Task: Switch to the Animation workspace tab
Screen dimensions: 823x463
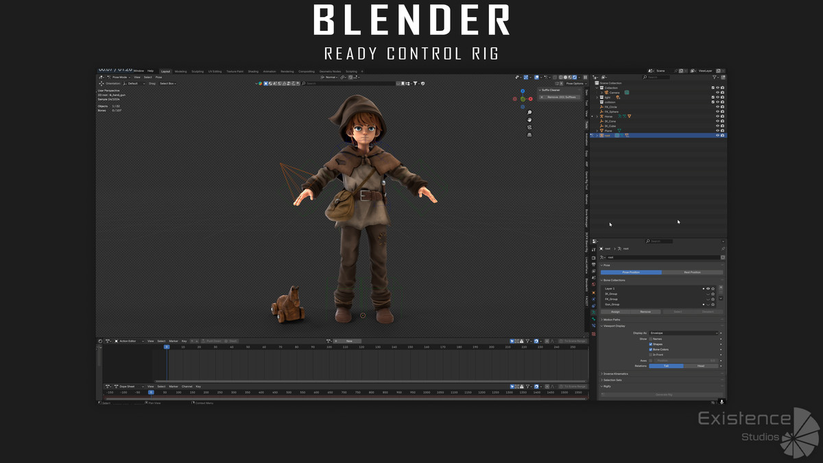Action: pyautogui.click(x=270, y=71)
